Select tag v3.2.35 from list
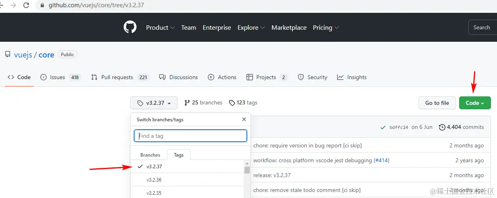This screenshot has width=497, height=198. [187, 193]
